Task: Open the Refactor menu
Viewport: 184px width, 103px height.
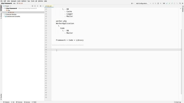Action: point(24,1)
